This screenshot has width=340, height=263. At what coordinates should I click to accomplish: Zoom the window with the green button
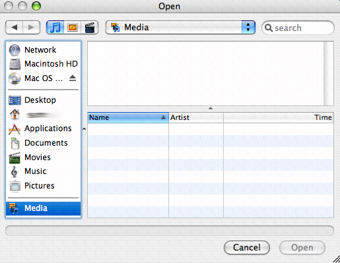tap(36, 6)
